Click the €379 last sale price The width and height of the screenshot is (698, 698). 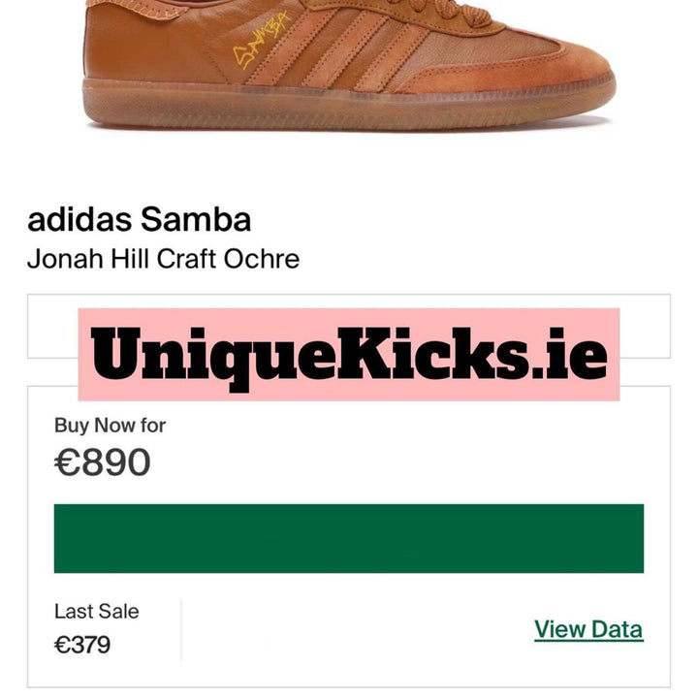pos(82,645)
